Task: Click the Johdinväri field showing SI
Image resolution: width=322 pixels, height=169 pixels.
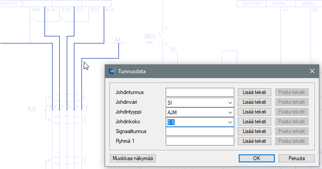Action: (200, 102)
